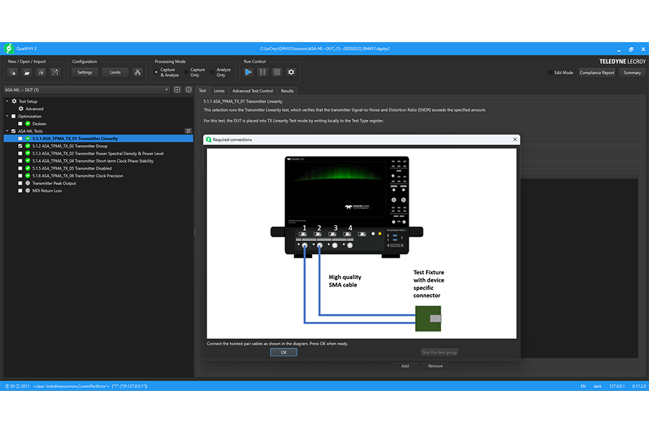Click the Pause icon in Run Control
This screenshot has width=649, height=433.
(x=262, y=72)
